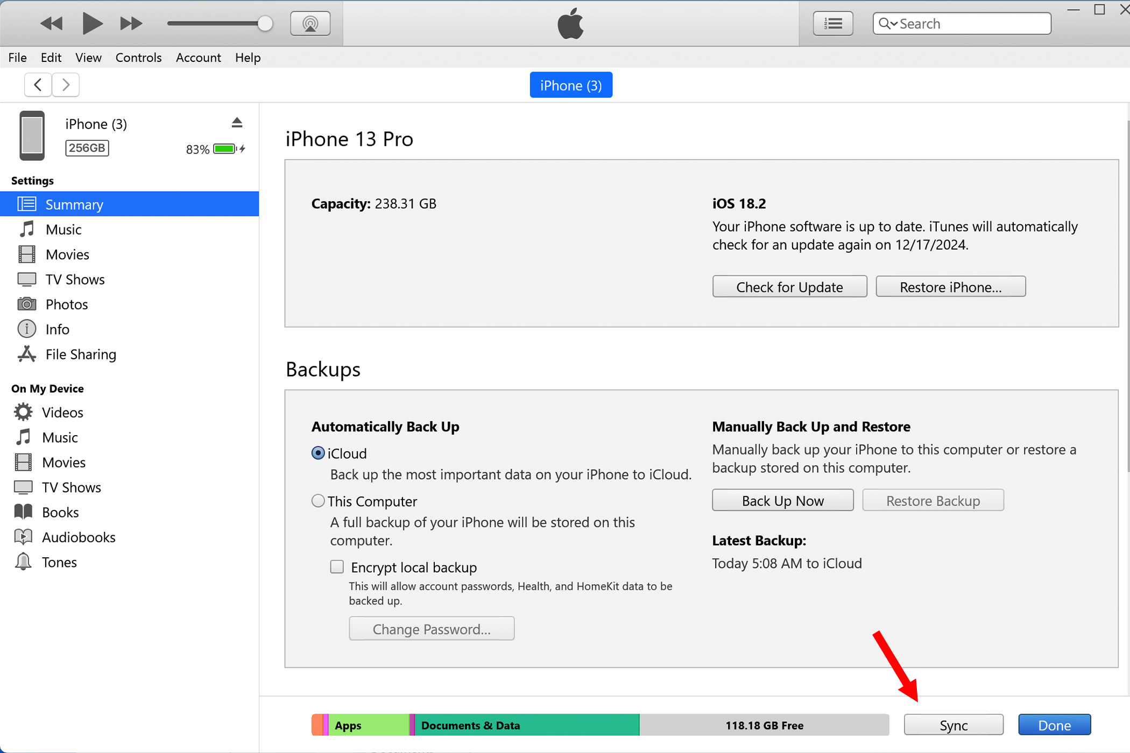Open the Controls menu

[x=138, y=58]
